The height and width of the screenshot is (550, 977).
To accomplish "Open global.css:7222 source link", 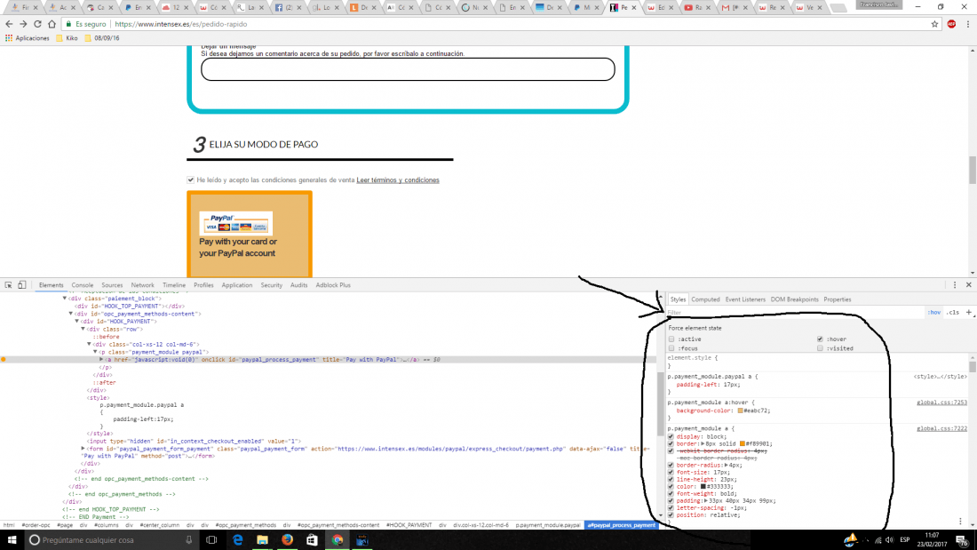I will pyautogui.click(x=941, y=428).
